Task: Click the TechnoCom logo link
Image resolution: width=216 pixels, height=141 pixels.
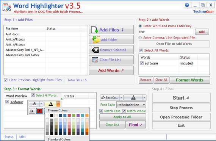Action: (x=203, y=12)
